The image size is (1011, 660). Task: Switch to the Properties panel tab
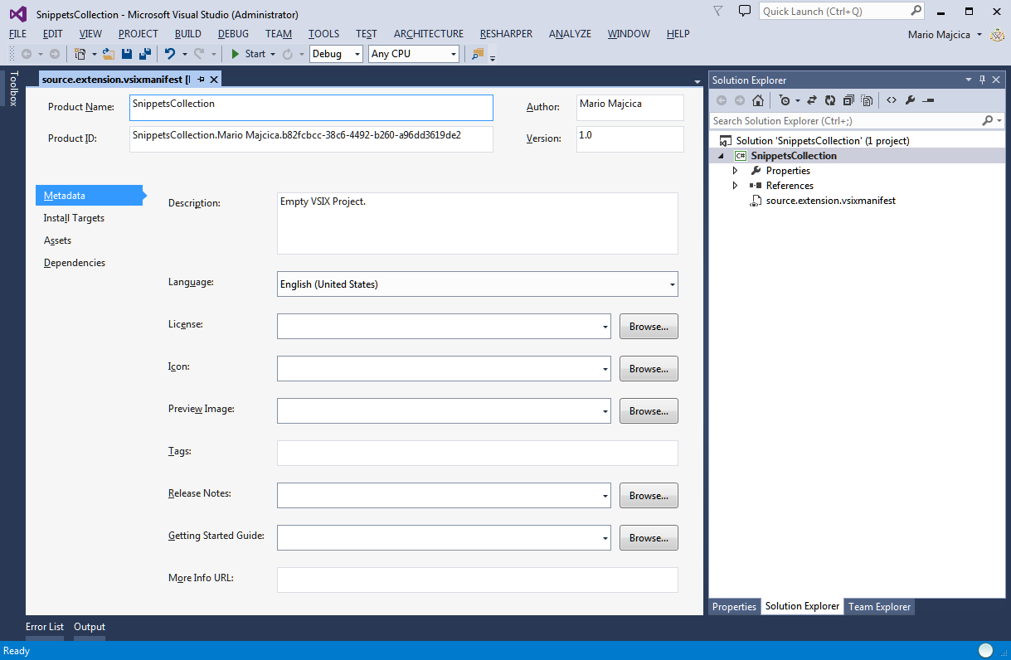click(x=734, y=607)
